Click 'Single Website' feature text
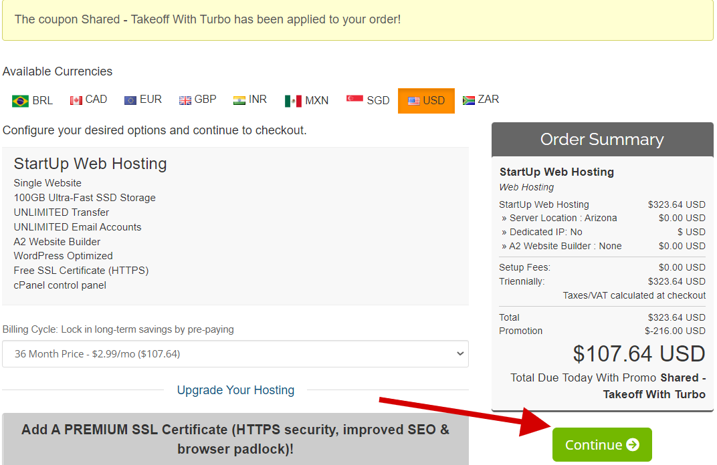The image size is (717, 465). (x=47, y=182)
